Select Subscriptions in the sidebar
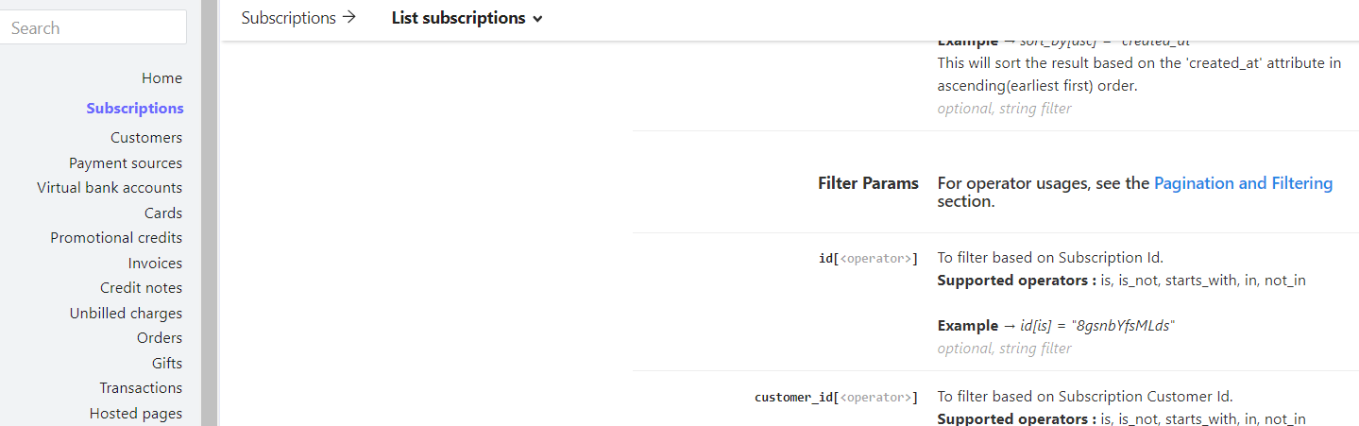Image resolution: width=1359 pixels, height=426 pixels. 135,109
